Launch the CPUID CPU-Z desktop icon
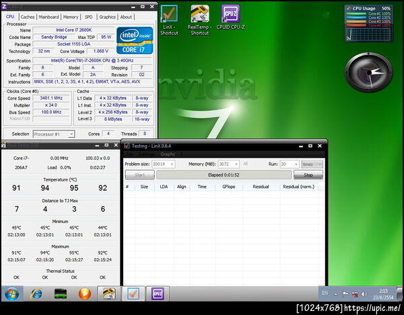The height and width of the screenshot is (315, 404). pyautogui.click(x=230, y=17)
